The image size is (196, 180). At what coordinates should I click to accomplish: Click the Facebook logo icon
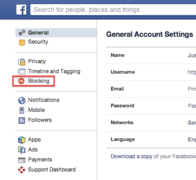coord(21,10)
